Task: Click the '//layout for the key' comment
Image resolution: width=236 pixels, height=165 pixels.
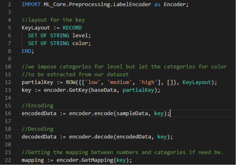Action: pyautogui.click(x=53, y=20)
